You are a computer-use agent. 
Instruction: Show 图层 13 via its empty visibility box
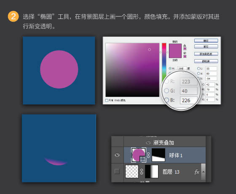point(117,172)
